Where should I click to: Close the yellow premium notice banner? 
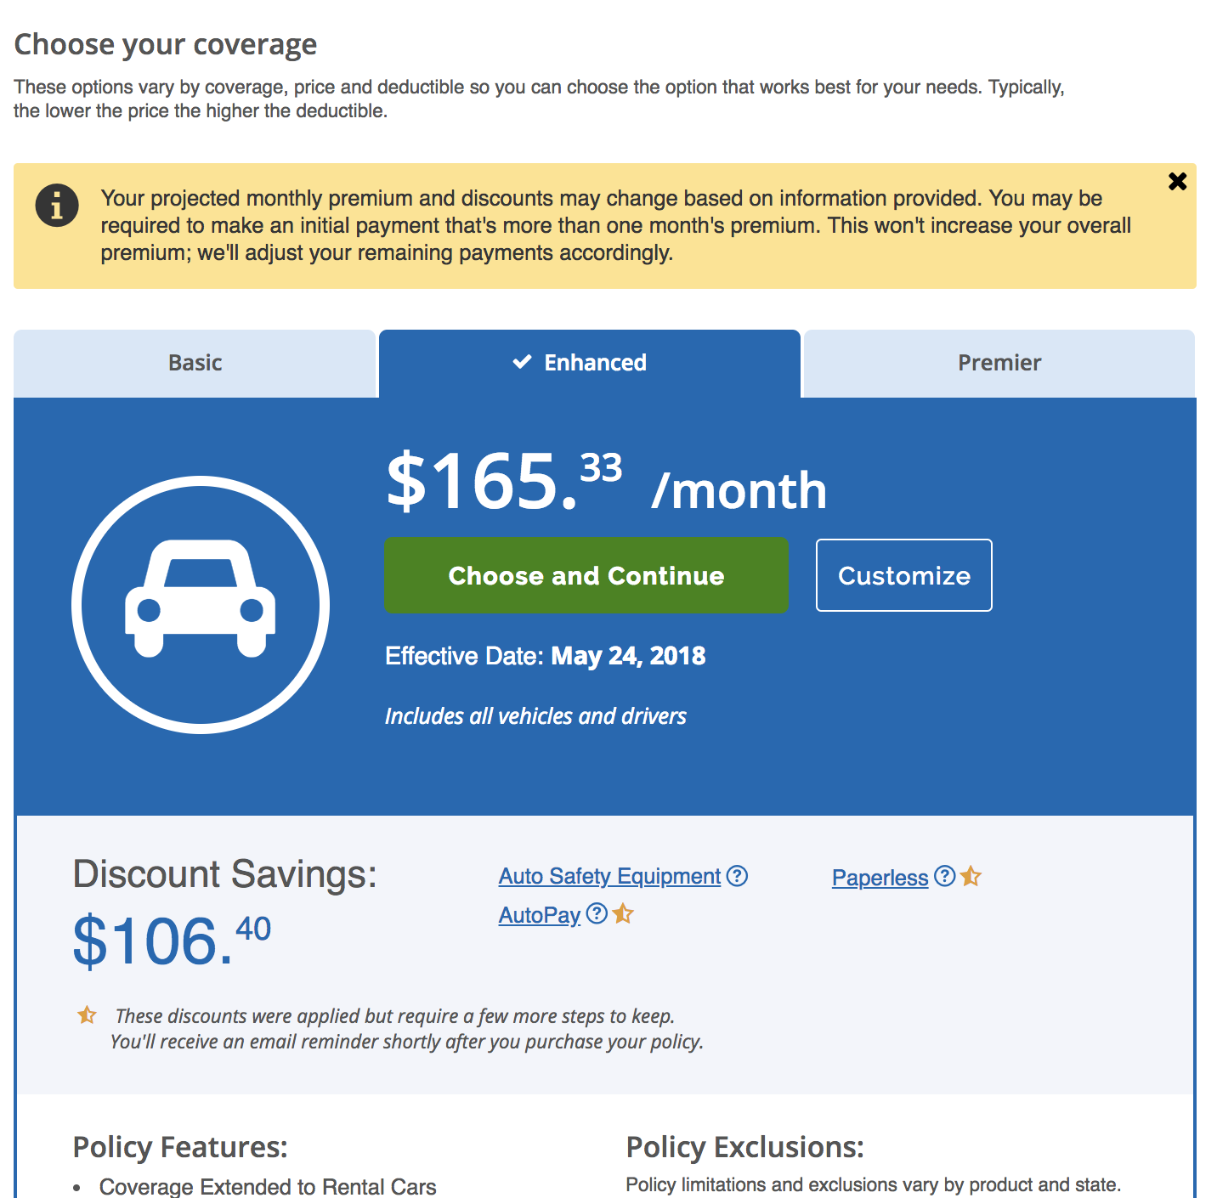(x=1177, y=181)
